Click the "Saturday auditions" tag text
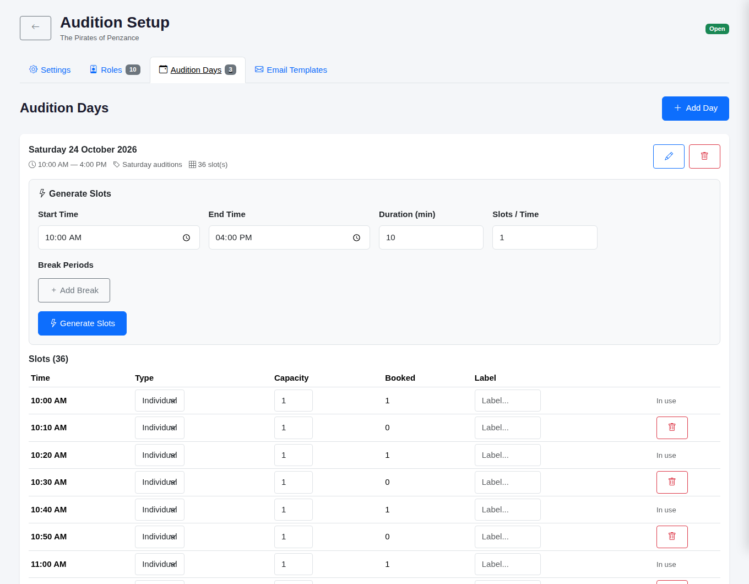 [152, 165]
